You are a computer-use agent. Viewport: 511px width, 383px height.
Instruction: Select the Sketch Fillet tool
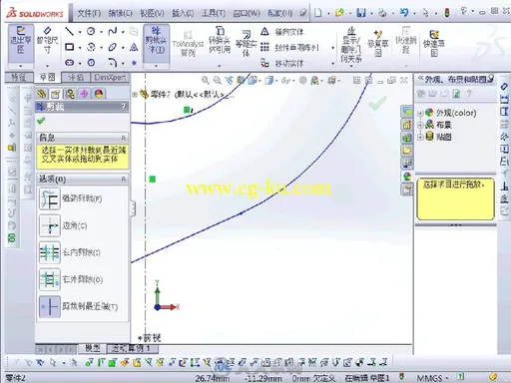(x=112, y=62)
